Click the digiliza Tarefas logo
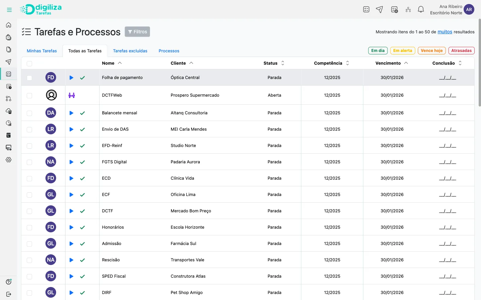 (x=40, y=9)
